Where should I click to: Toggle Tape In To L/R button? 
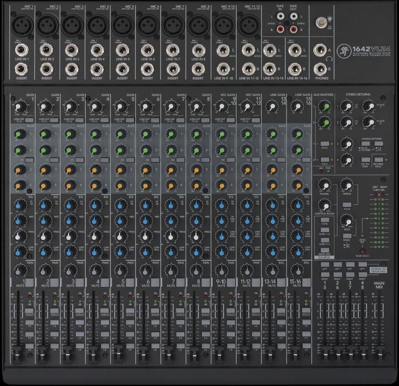[347, 205]
